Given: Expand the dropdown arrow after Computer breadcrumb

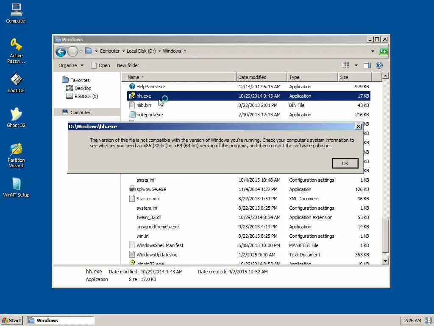Looking at the screenshot, I should 123,51.
